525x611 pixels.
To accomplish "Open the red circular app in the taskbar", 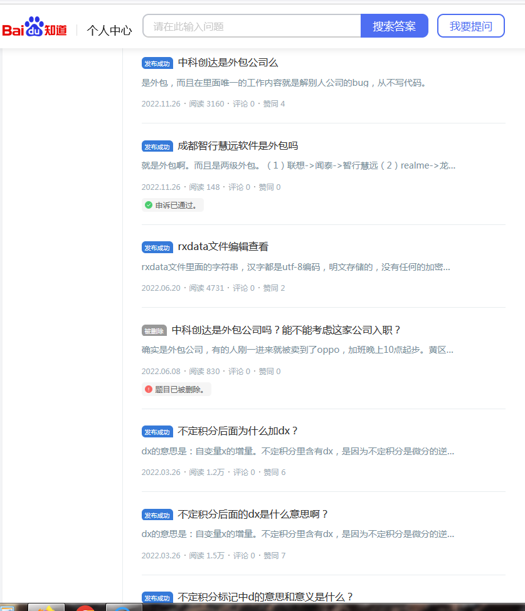I will (x=85, y=608).
